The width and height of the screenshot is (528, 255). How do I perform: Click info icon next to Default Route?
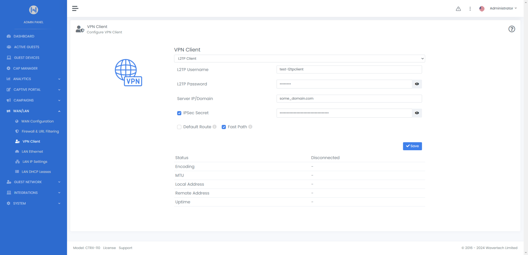[214, 127]
